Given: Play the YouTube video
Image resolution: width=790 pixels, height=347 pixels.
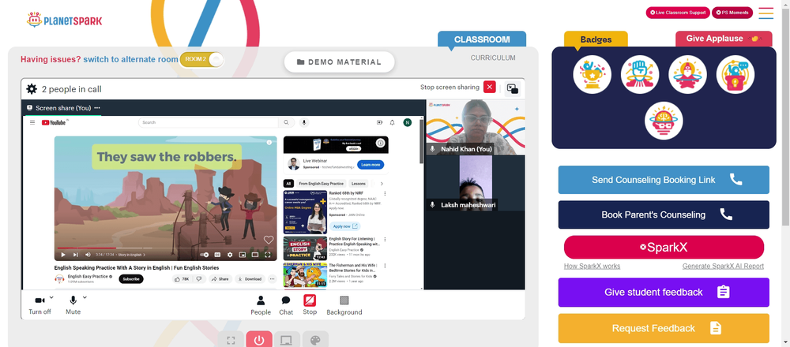Looking at the screenshot, I should 63,255.
